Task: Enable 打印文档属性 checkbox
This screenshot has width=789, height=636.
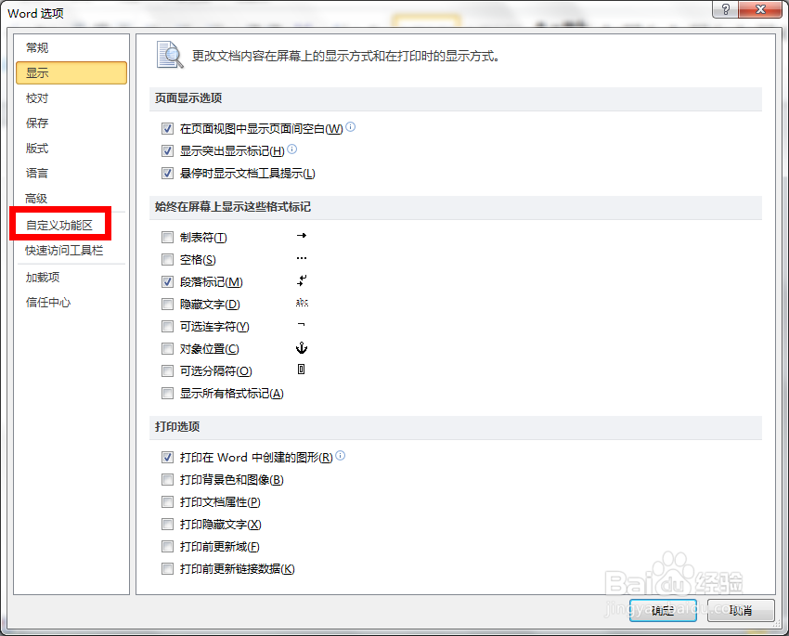Action: coord(167,502)
